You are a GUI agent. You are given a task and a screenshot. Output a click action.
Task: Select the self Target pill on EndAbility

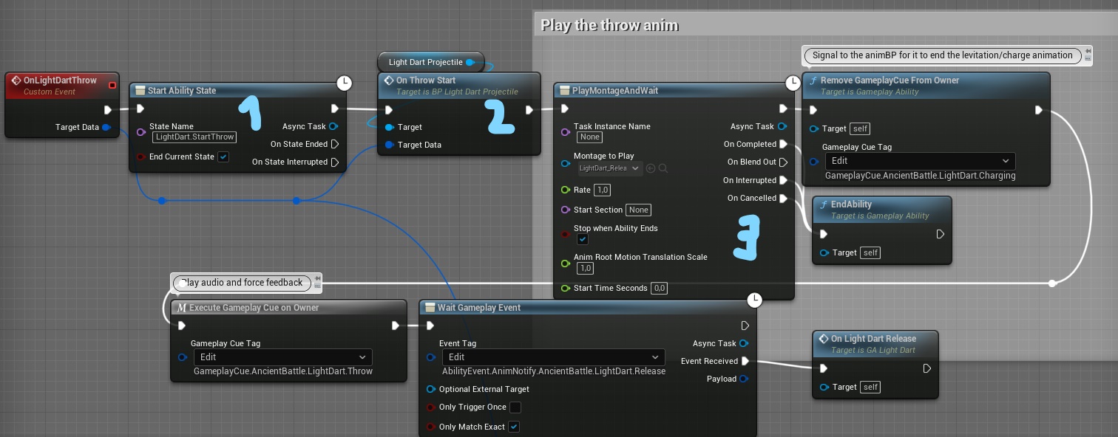(x=870, y=252)
